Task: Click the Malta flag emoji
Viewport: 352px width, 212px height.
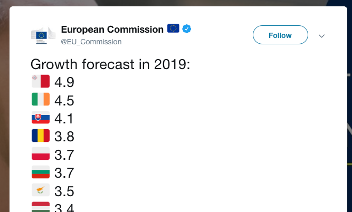Action: pyautogui.click(x=41, y=81)
